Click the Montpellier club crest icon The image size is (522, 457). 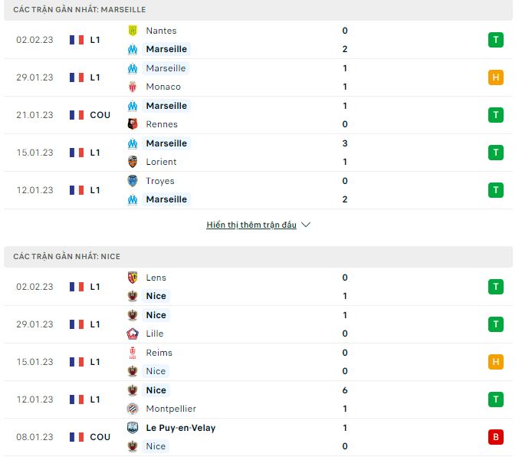click(133, 409)
